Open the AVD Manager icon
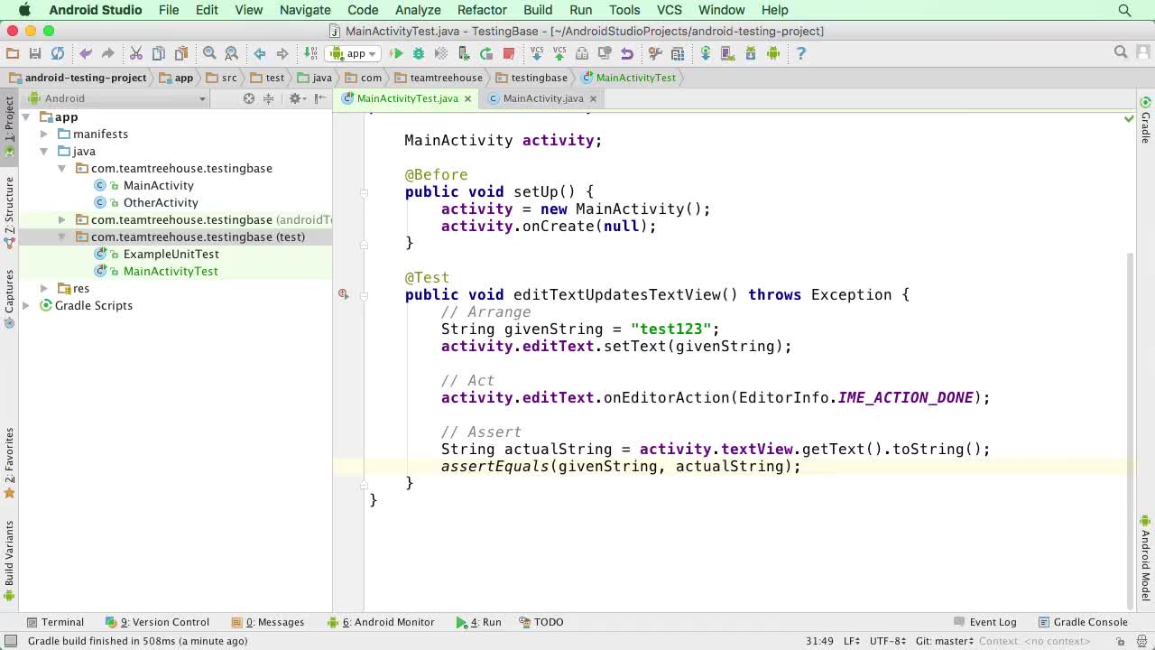1155x650 pixels. tap(728, 53)
